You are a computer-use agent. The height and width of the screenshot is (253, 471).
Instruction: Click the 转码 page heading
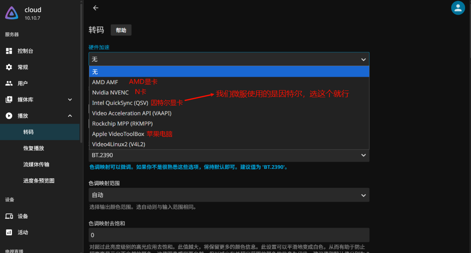pos(96,30)
